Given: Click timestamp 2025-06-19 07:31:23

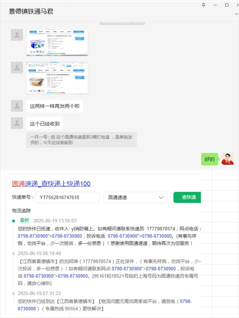Looking at the screenshot, I should click(x=39, y=293).
